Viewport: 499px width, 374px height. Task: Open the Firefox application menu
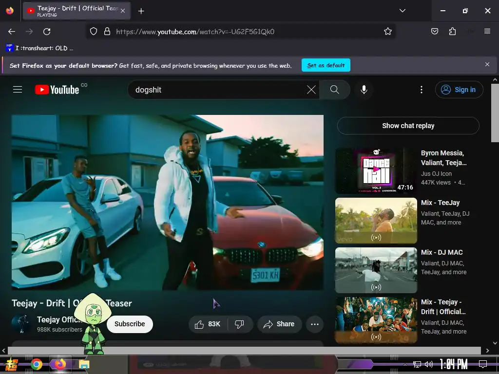point(487,31)
